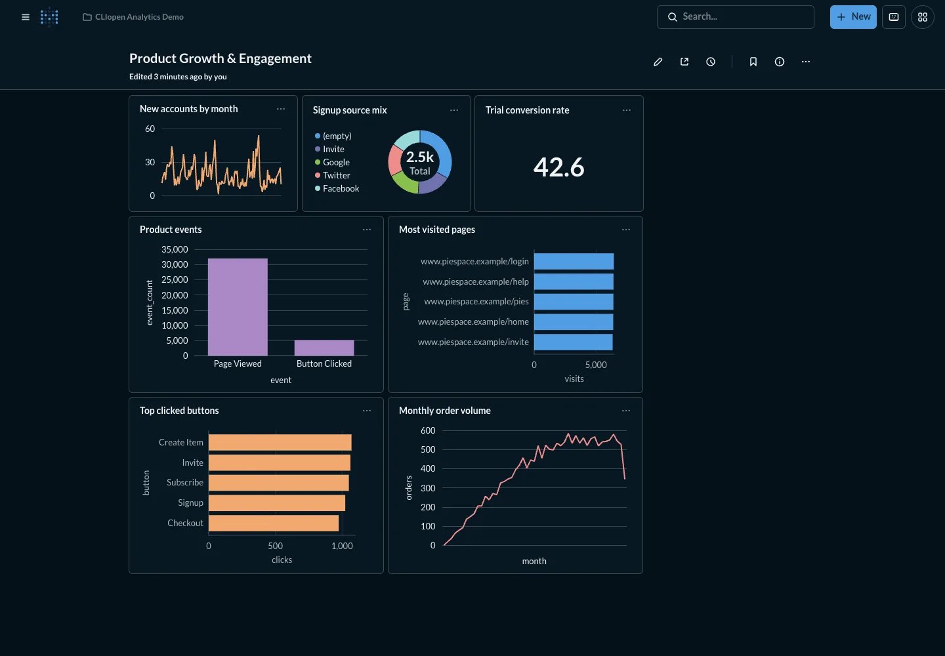Open Signup source mix card menu

click(x=454, y=110)
